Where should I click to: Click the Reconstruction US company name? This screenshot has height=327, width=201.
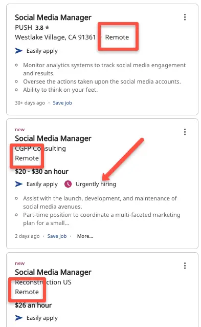pyautogui.click(x=43, y=282)
